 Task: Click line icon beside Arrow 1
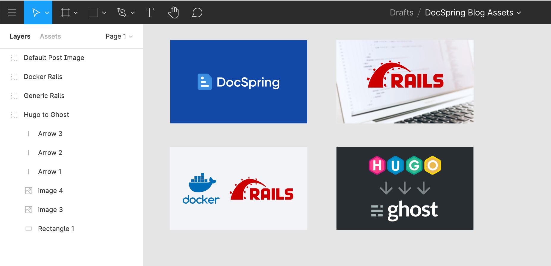coord(29,172)
